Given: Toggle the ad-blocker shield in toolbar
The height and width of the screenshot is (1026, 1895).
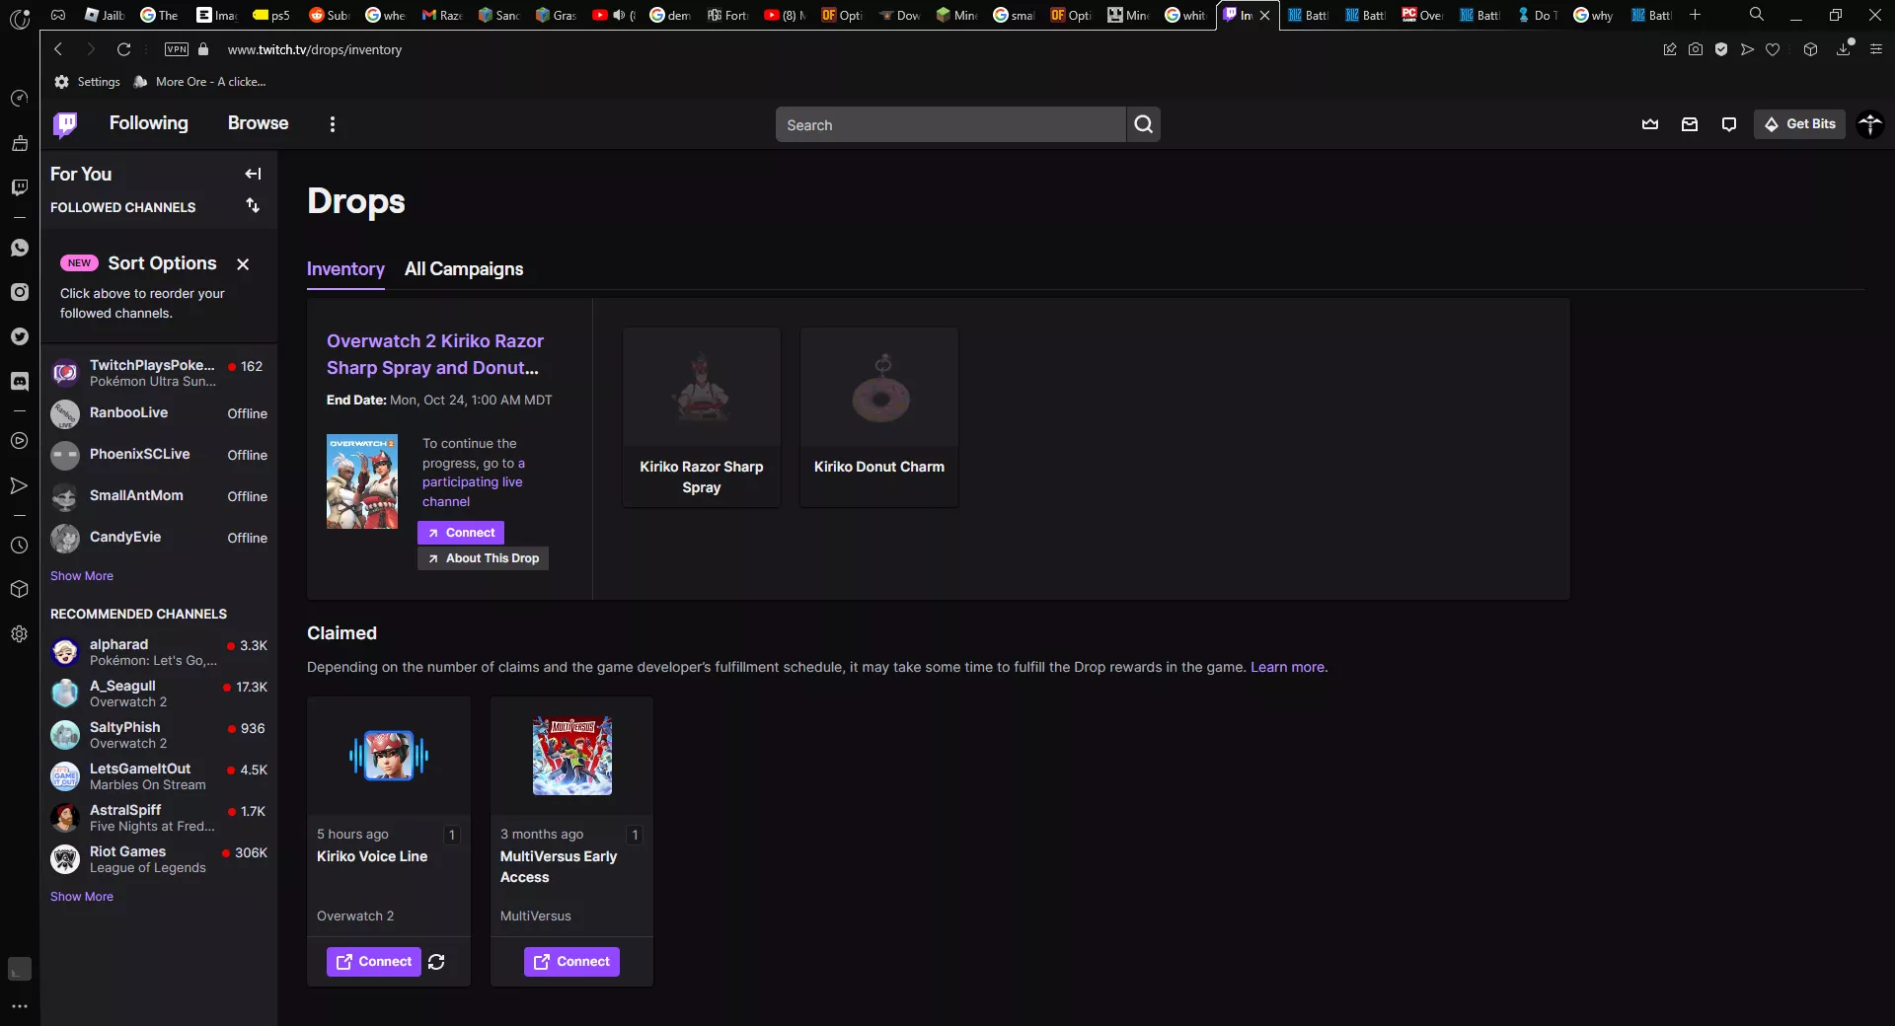Looking at the screenshot, I should (1721, 49).
